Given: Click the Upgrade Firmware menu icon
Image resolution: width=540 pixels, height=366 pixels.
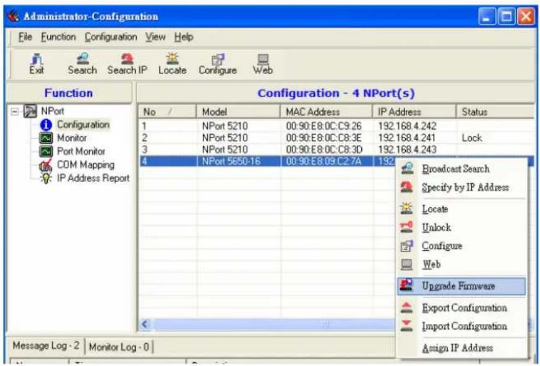Looking at the screenshot, I should (x=407, y=286).
